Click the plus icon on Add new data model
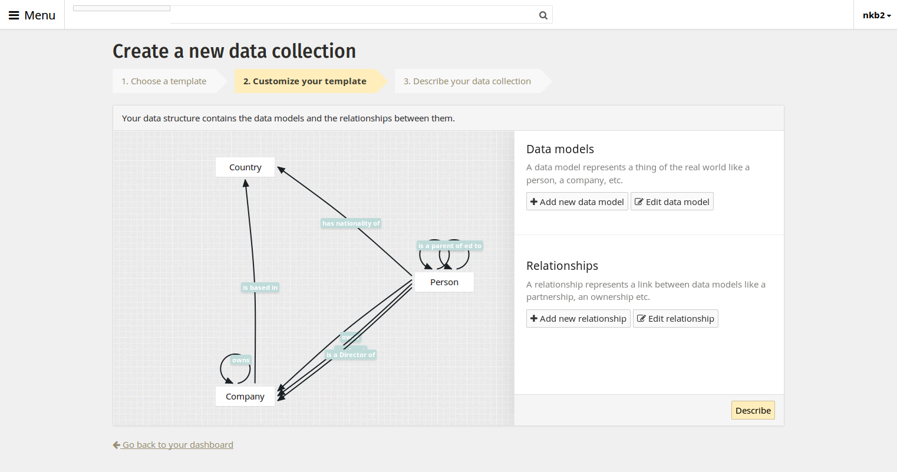Image resolution: width=897 pixels, height=472 pixels. pyautogui.click(x=534, y=201)
